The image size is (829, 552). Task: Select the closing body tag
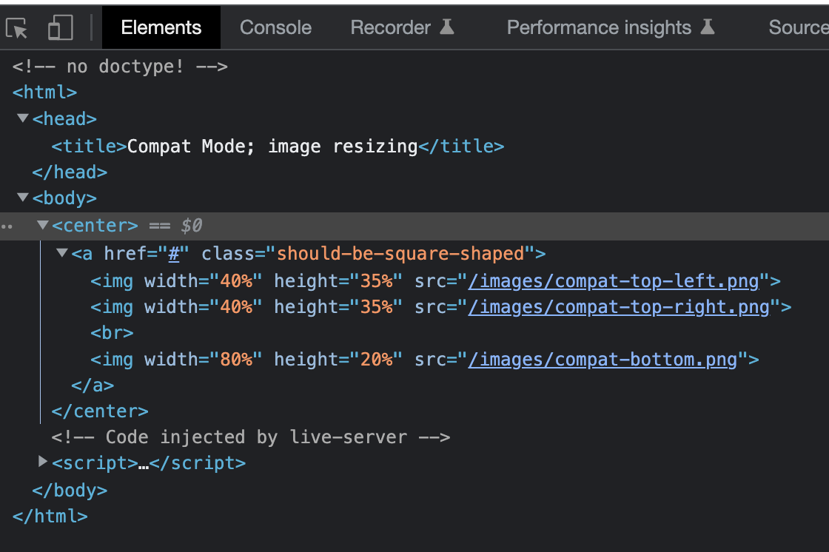pyautogui.click(x=70, y=490)
